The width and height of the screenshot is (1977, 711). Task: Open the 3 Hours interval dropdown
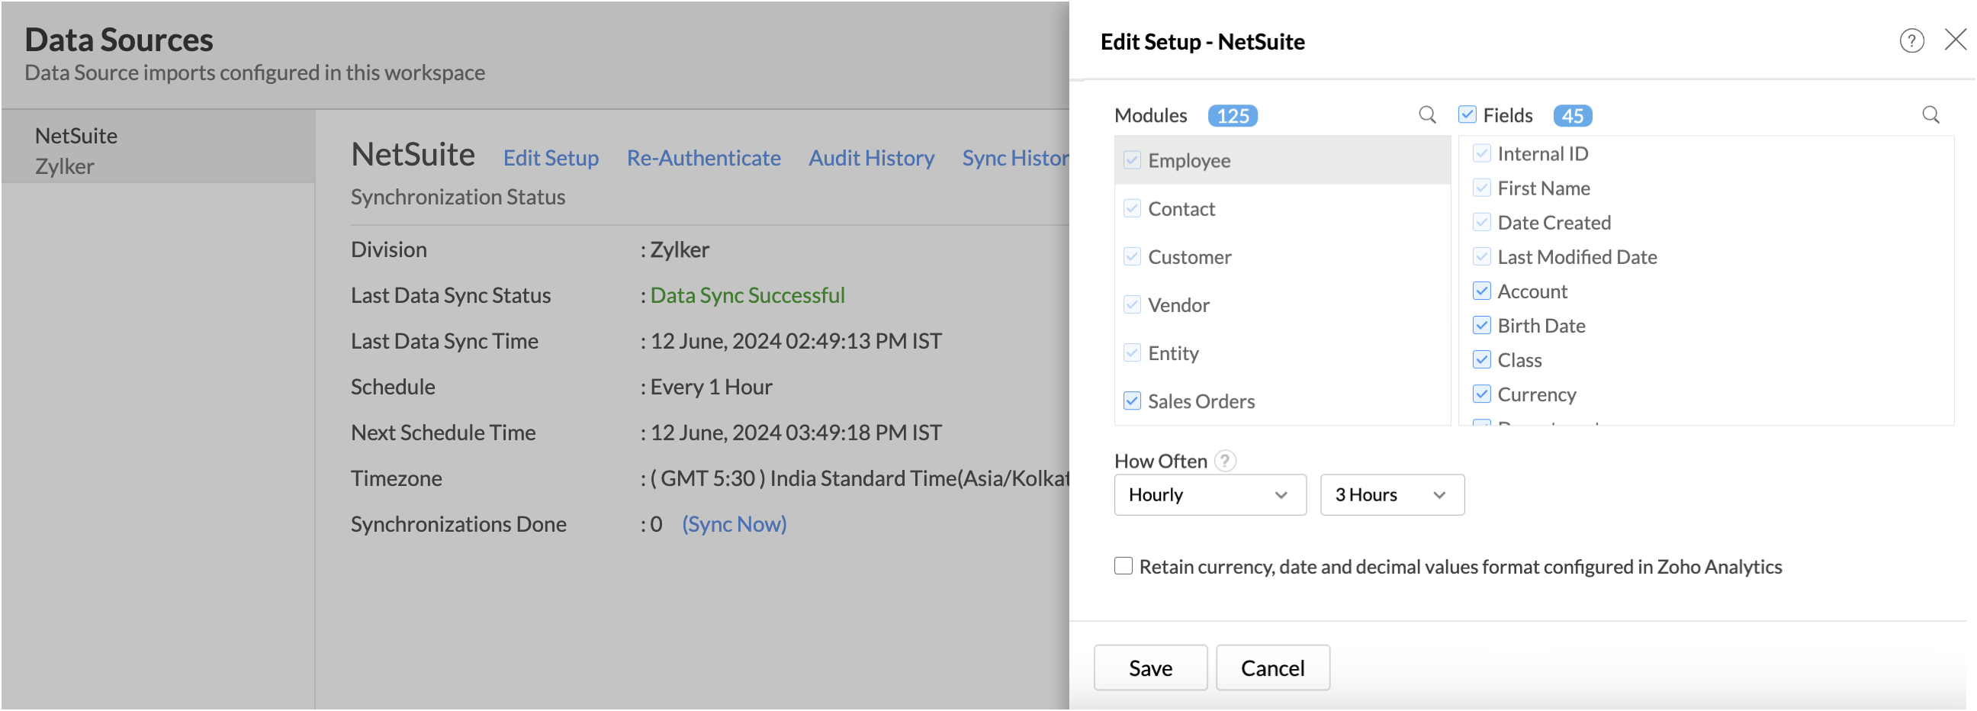click(1391, 495)
